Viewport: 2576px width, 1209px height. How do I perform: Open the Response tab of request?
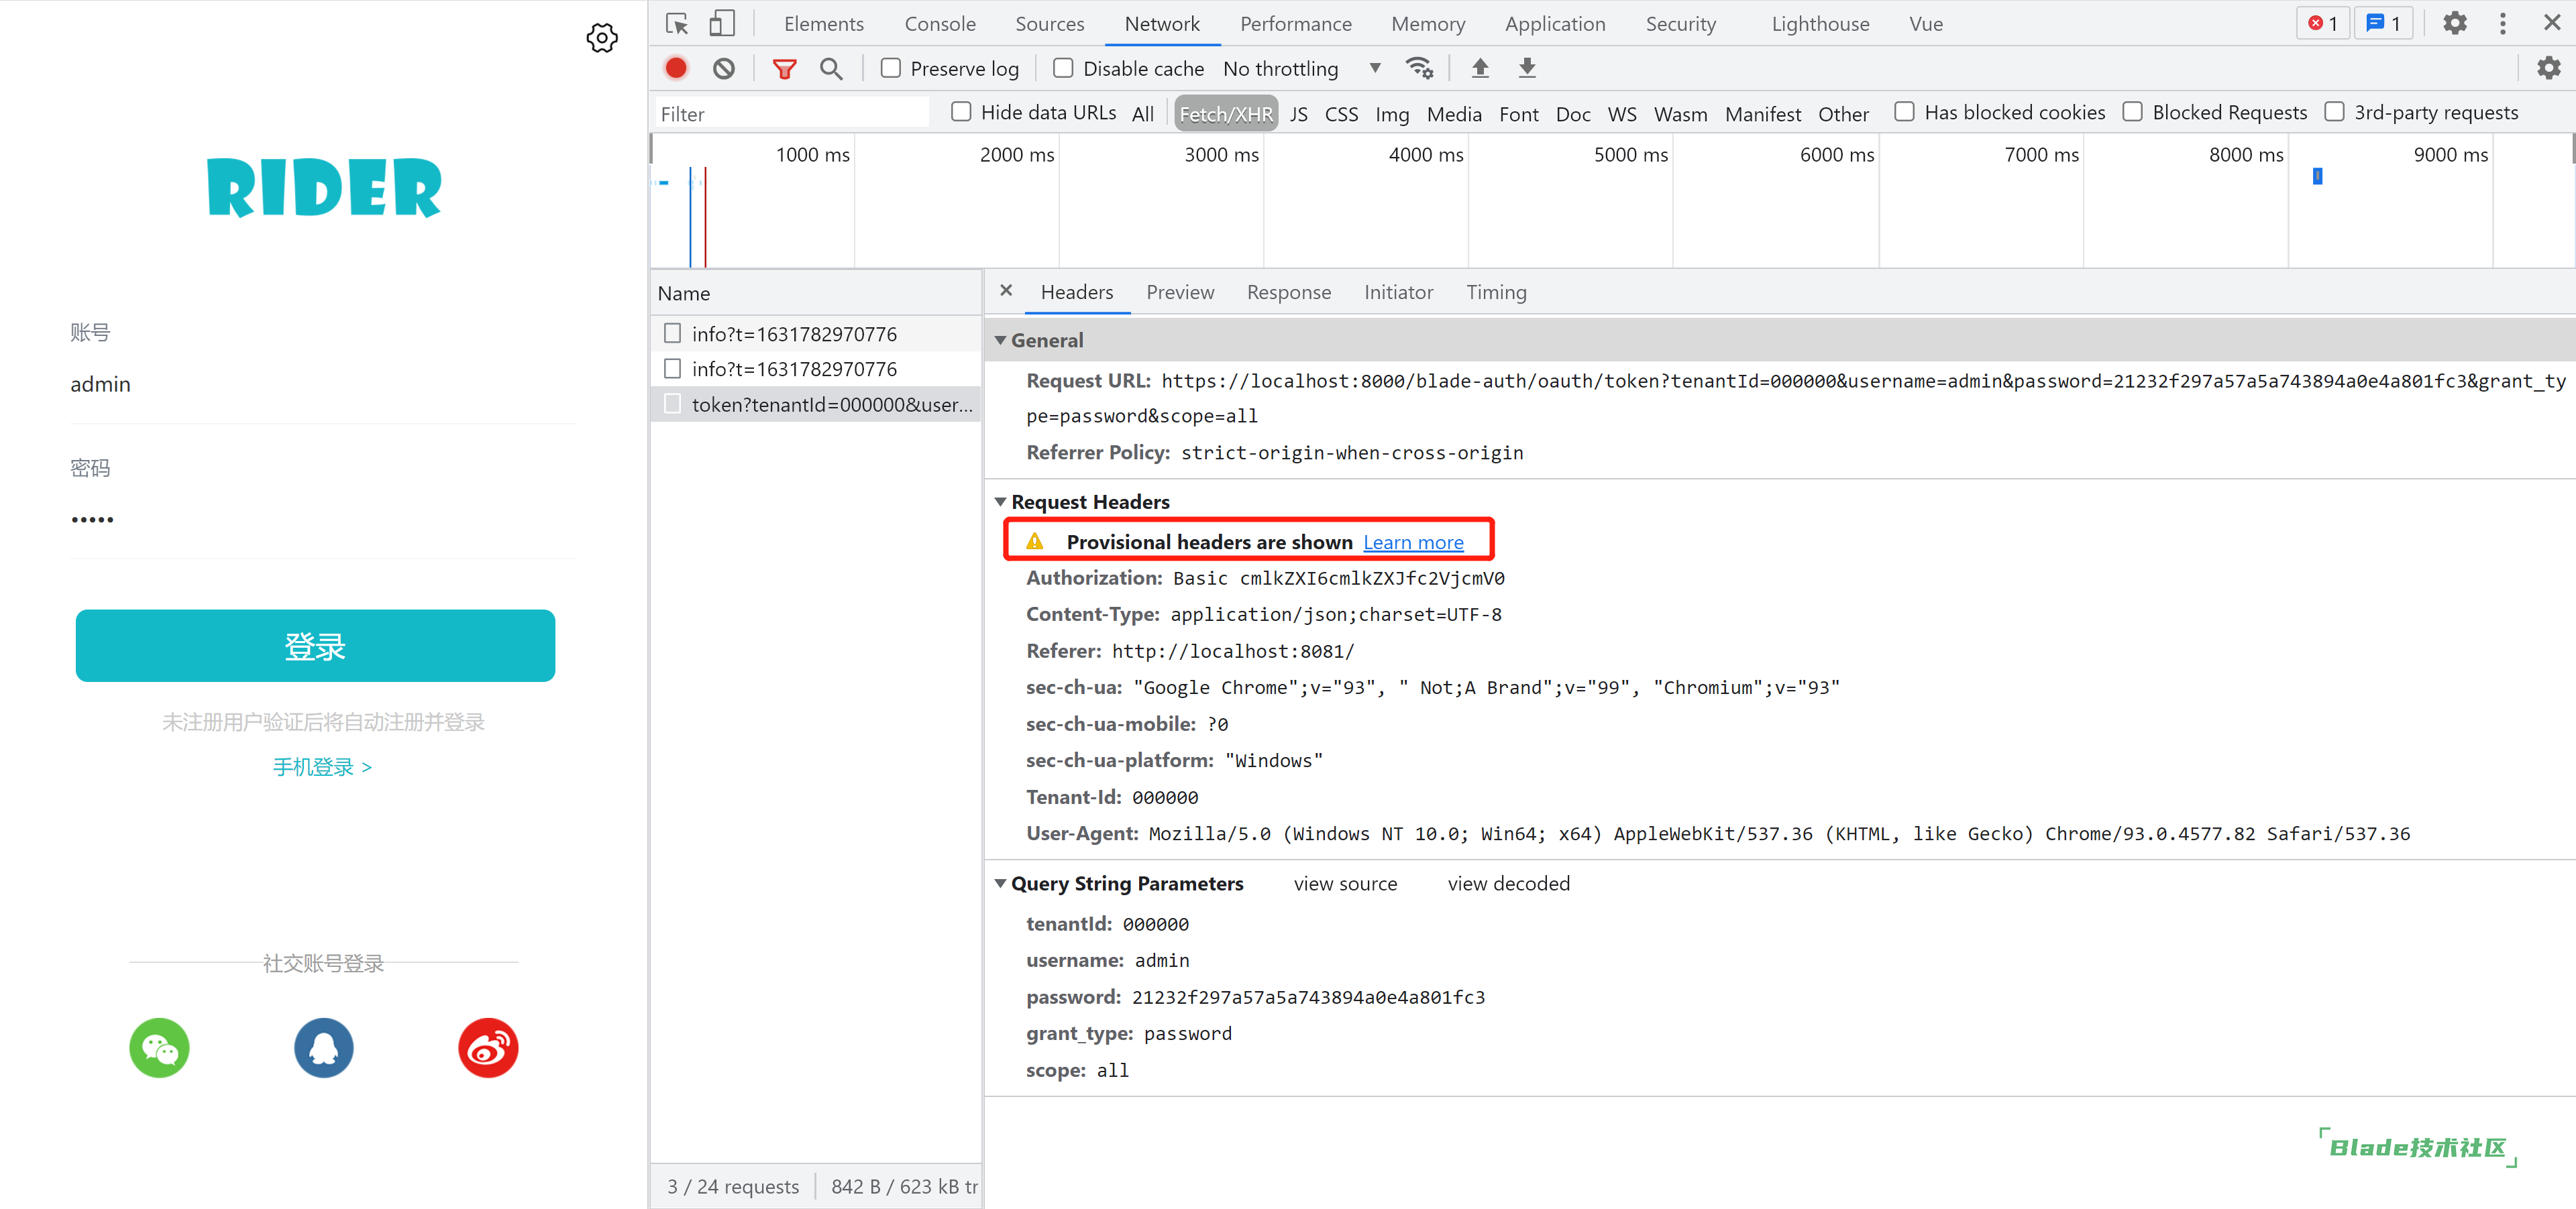pos(1289,292)
